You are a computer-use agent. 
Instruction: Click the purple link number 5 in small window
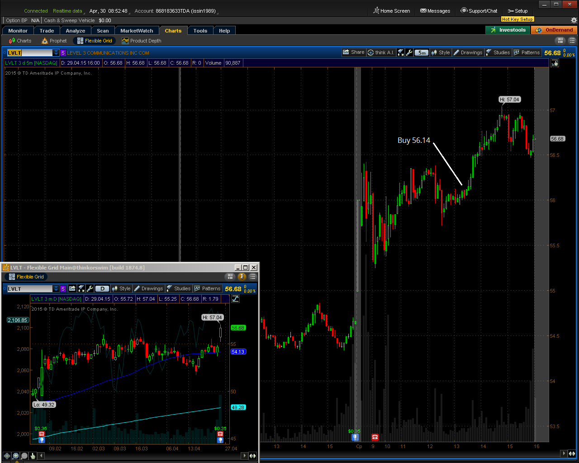tap(63, 289)
